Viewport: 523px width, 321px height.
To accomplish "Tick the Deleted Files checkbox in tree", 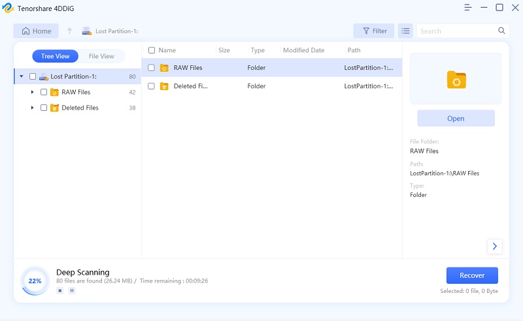I will (x=44, y=108).
